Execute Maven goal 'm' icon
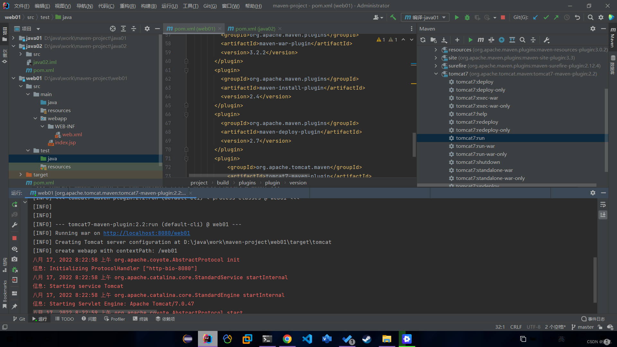The image size is (617, 347). coord(481,40)
